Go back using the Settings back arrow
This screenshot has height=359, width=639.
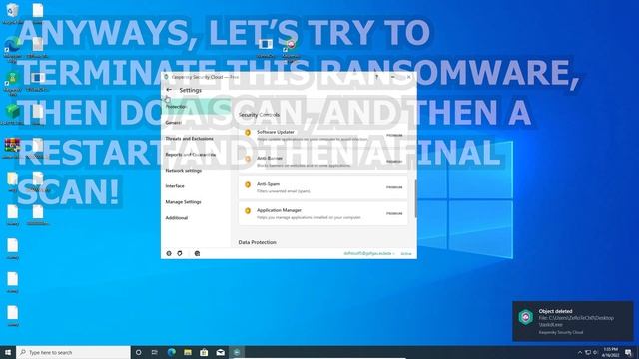[x=169, y=90]
